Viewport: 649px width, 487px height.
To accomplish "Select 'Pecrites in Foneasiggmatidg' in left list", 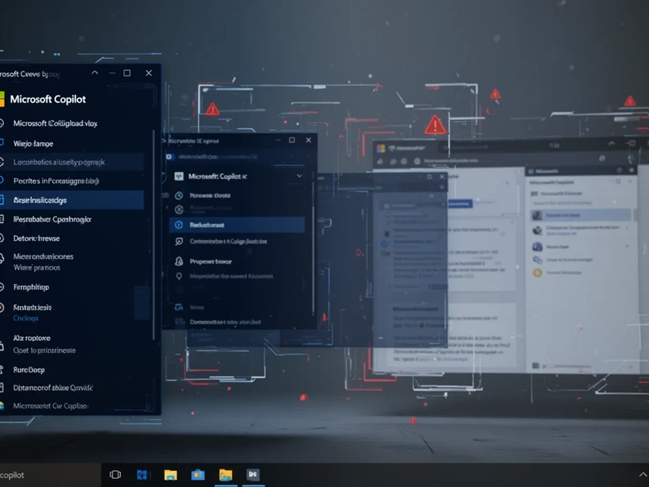I will [x=56, y=181].
